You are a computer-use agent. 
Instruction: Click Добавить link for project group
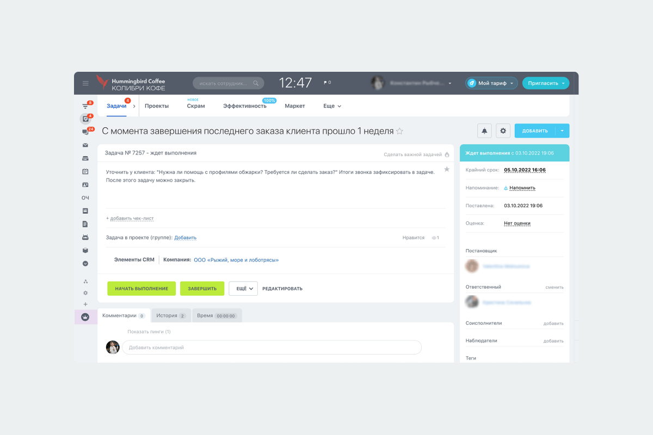[x=186, y=238]
